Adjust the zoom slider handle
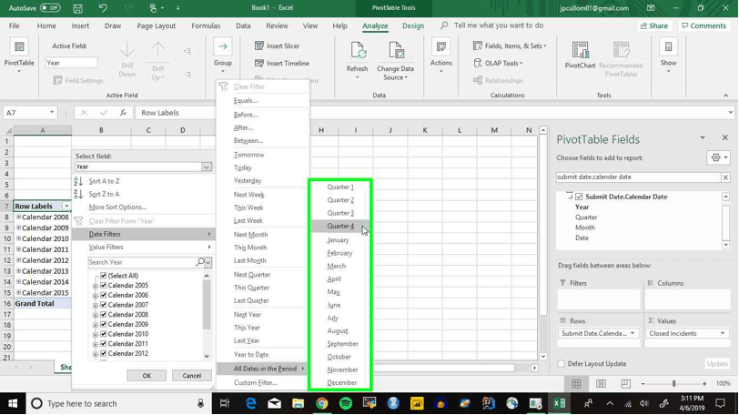 pos(674,384)
